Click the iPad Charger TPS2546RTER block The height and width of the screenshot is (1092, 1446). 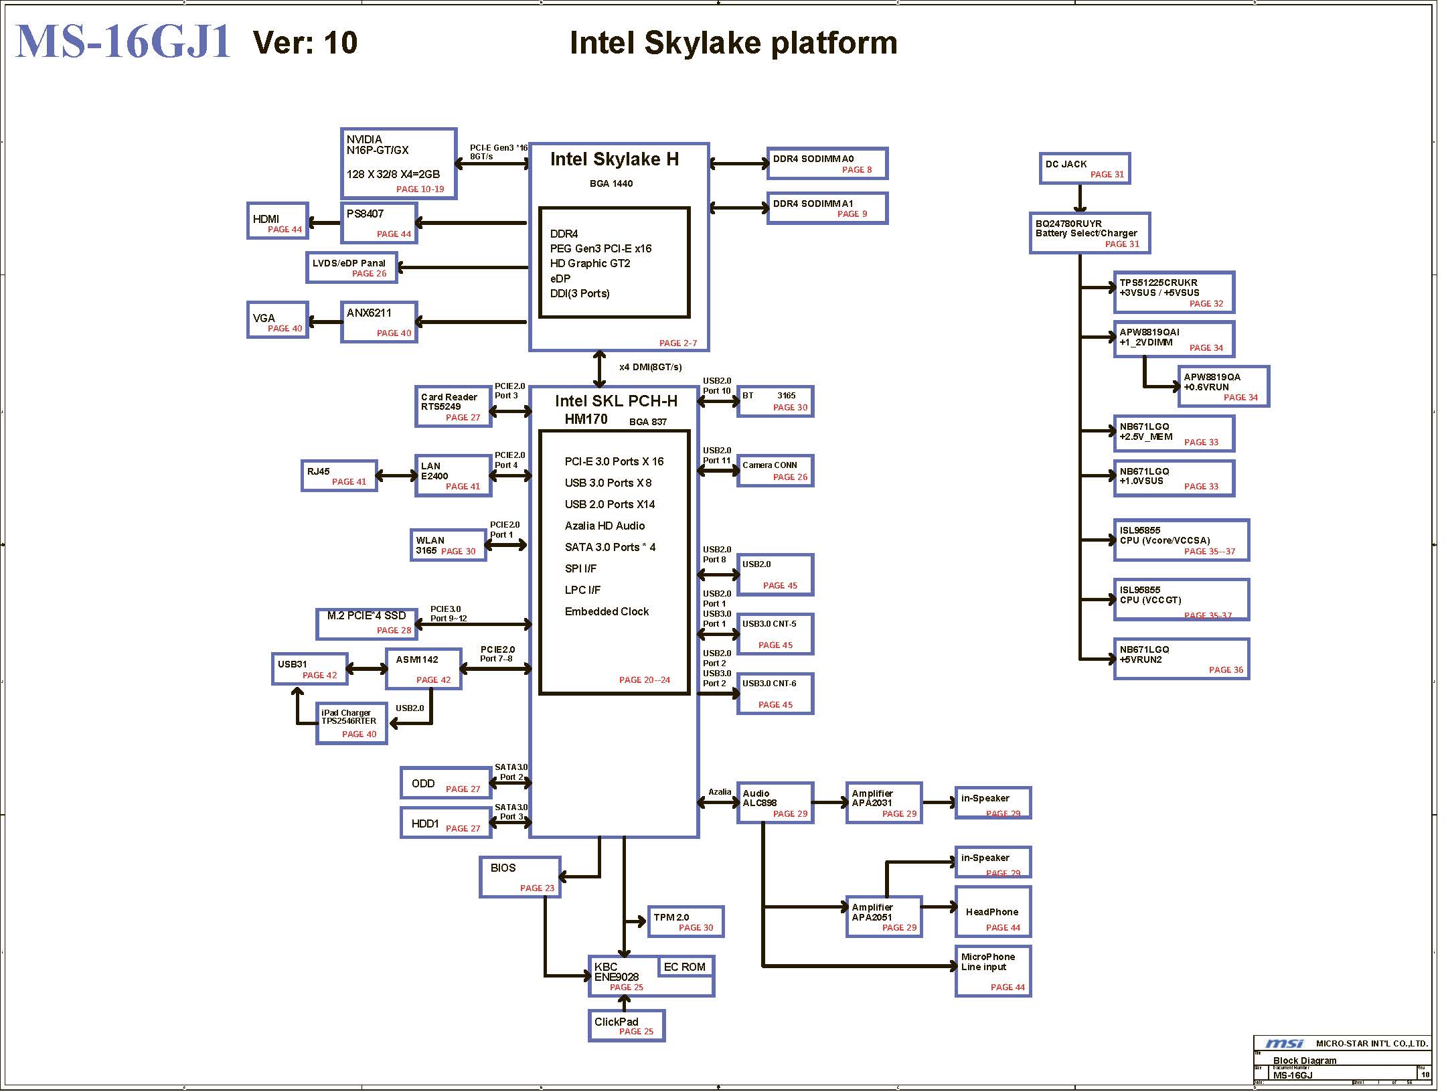tap(351, 723)
